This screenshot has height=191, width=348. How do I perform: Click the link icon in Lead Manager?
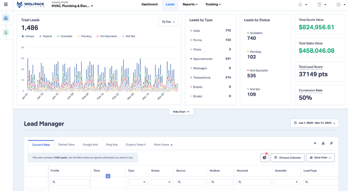(x=331, y=143)
